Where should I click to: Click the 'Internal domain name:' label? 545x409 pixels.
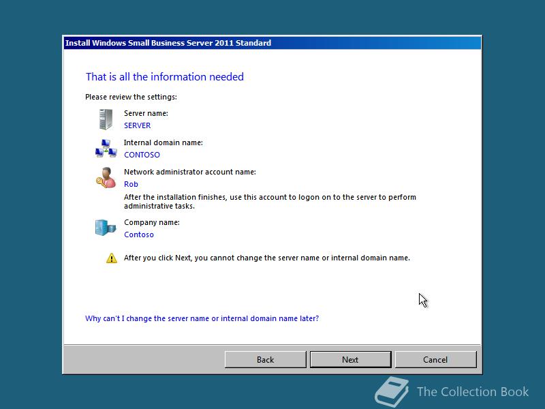163,142
